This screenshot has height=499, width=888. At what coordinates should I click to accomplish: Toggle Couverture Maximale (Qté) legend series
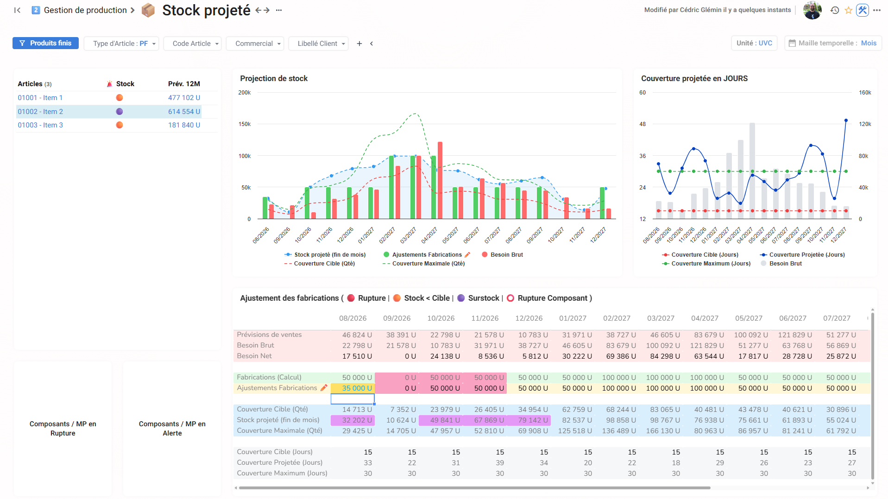tap(423, 264)
